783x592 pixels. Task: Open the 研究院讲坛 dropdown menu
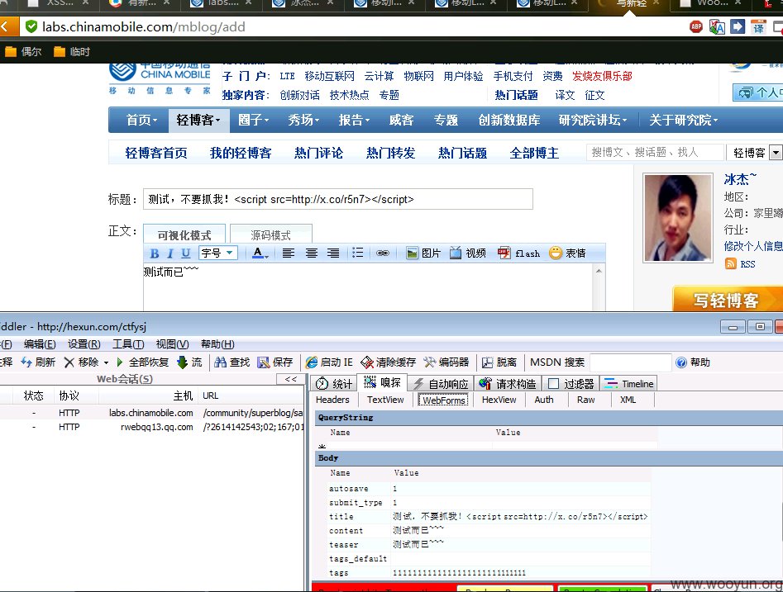click(x=593, y=121)
